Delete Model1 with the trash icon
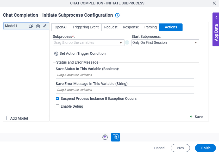Viewport: 219px width, 154px height. tap(38, 26)
